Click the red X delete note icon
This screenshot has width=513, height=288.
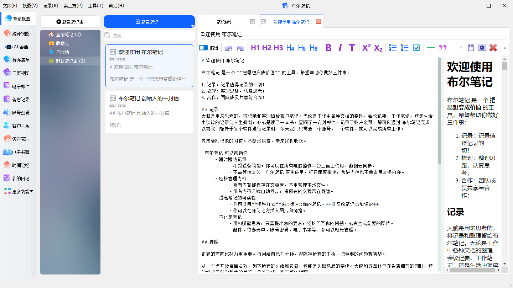click(493, 47)
